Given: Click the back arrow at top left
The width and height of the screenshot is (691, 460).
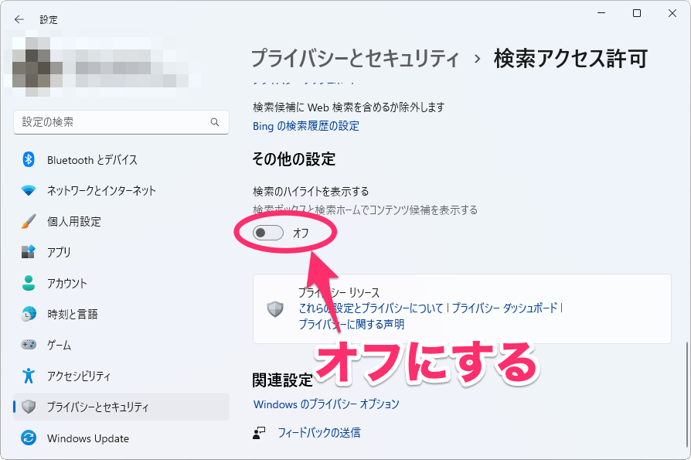Looking at the screenshot, I should [19, 19].
